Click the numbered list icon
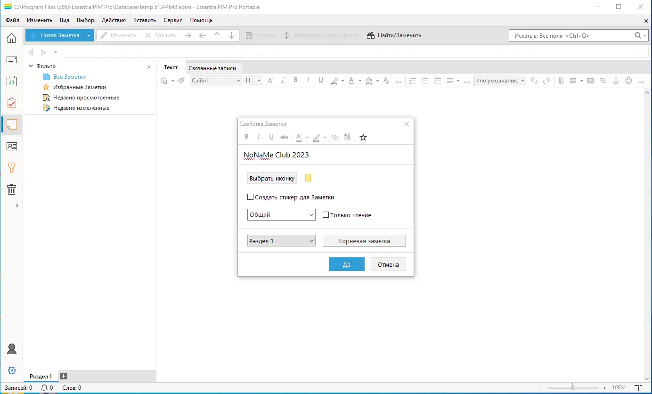652x394 pixels. pos(425,81)
